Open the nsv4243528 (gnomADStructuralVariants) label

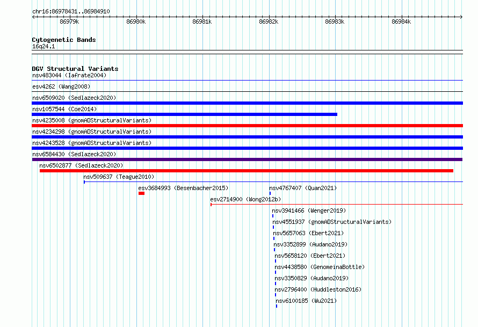(92, 143)
